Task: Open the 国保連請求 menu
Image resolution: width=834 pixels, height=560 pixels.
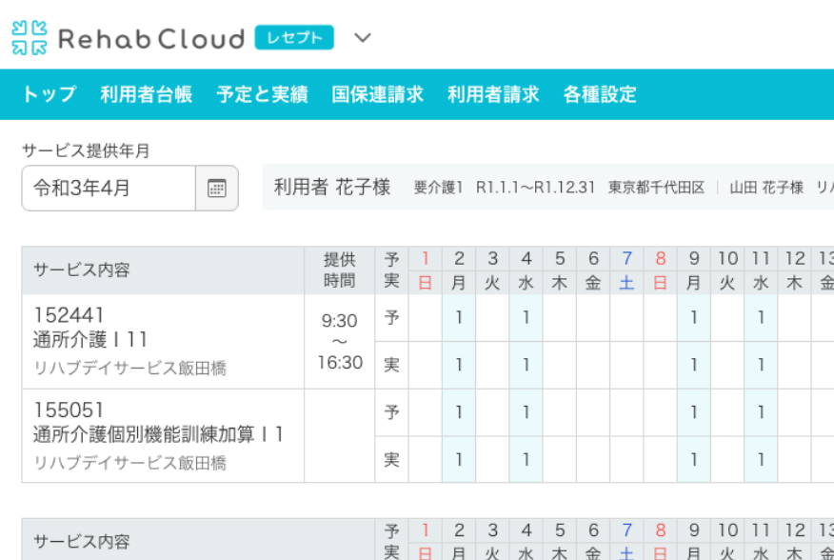Action: click(x=378, y=94)
